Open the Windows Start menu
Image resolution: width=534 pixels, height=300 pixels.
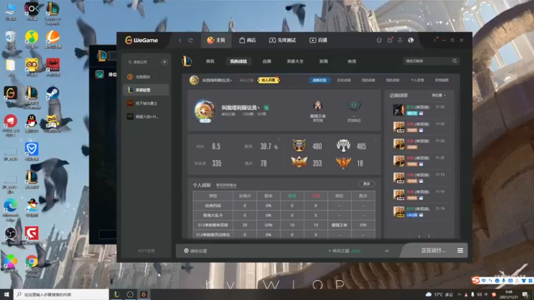pos(6,294)
